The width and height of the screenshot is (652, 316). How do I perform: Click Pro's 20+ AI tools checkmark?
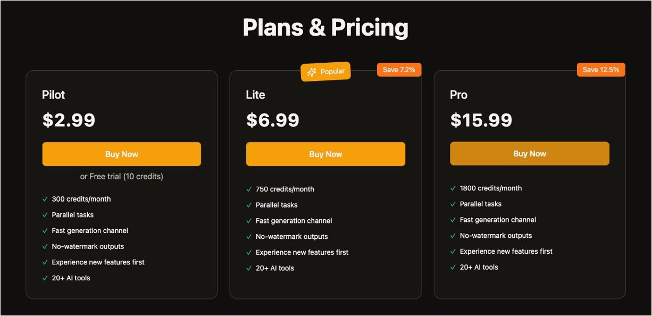(453, 267)
